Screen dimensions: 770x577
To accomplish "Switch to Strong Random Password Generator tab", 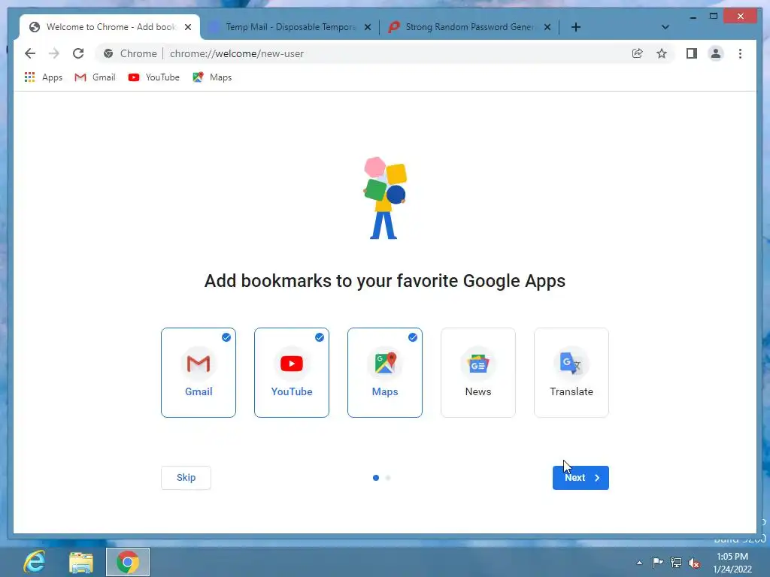I will [x=469, y=27].
